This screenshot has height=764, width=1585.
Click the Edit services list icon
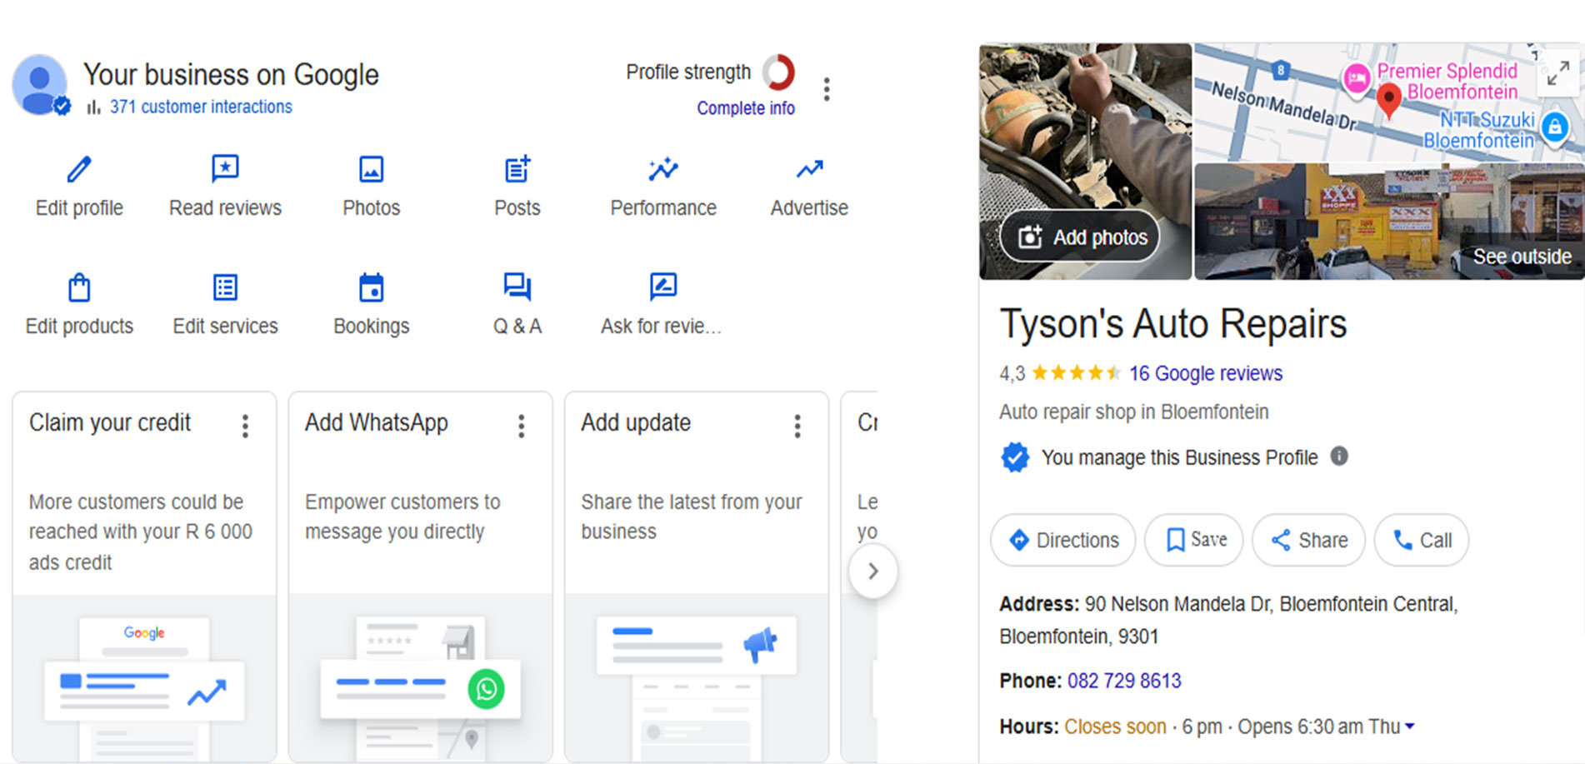click(x=225, y=288)
